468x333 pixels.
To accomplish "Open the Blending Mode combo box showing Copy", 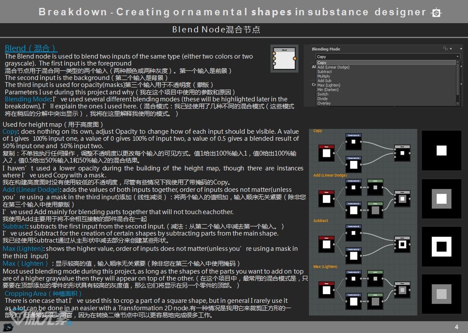I will (388, 57).
